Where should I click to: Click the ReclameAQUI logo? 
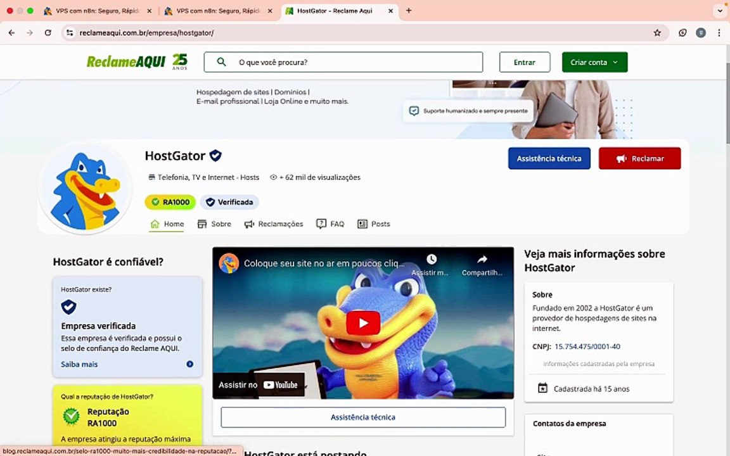coord(137,61)
